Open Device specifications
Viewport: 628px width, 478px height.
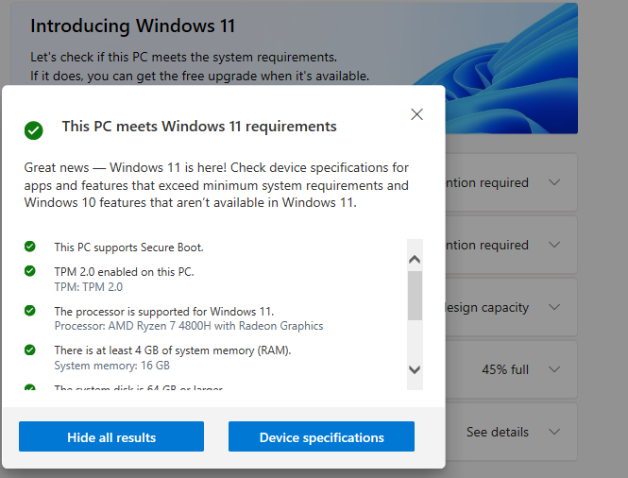click(321, 436)
